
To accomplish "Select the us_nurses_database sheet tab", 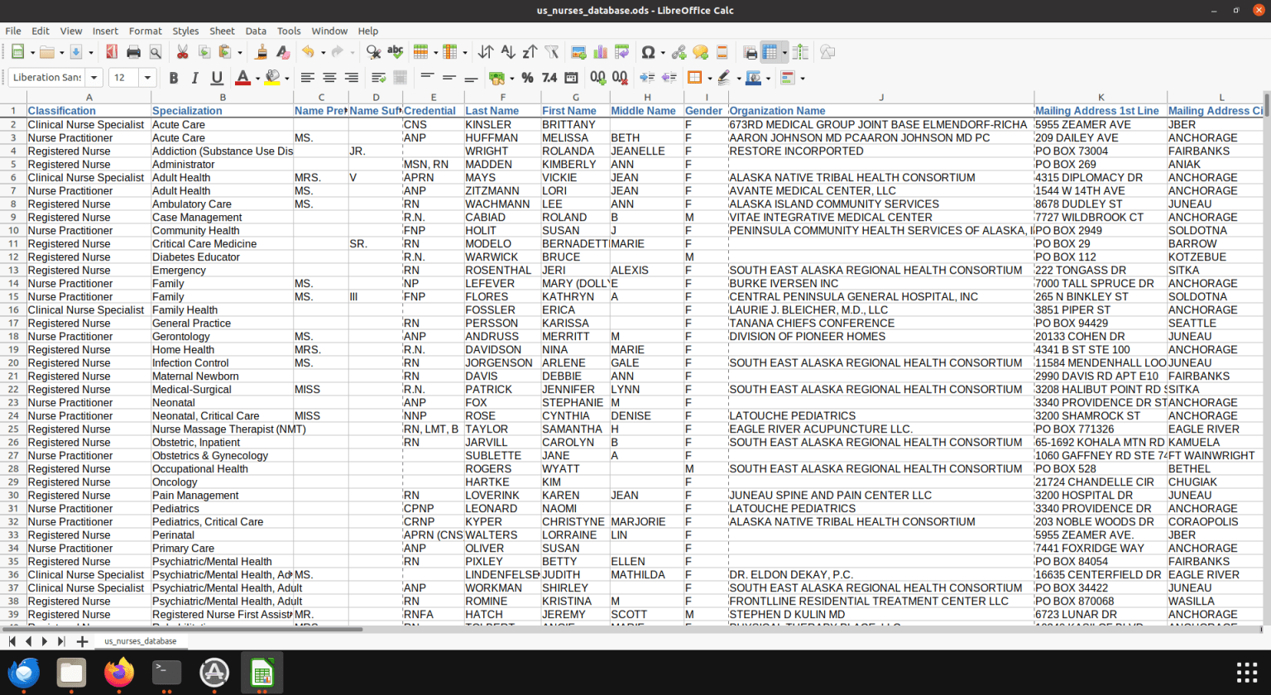I will (x=141, y=640).
